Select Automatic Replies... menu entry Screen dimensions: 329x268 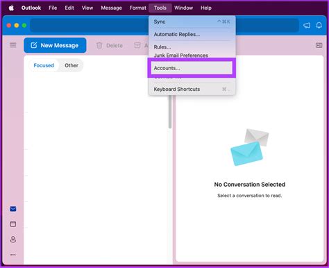pyautogui.click(x=192, y=34)
